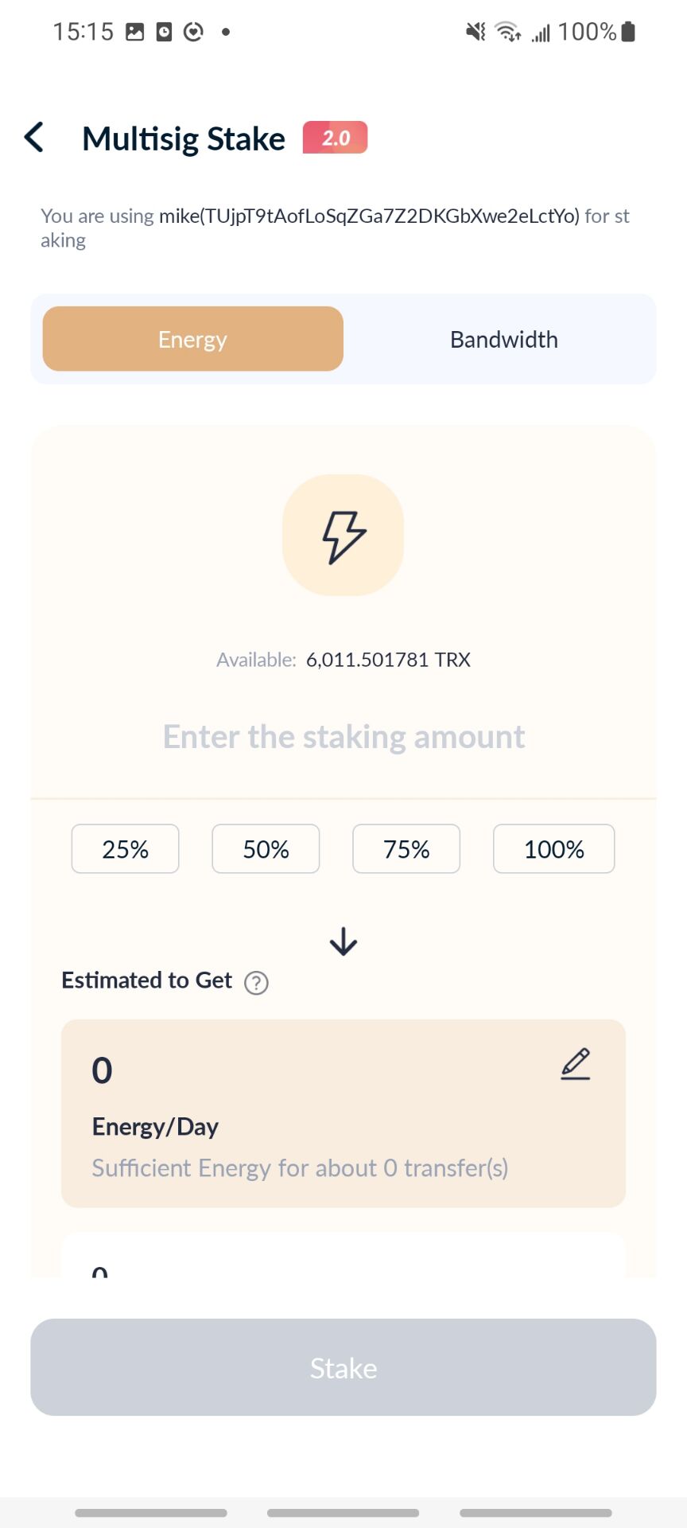Tap the Energy/Day estimate card
The width and height of the screenshot is (687, 1528).
click(x=343, y=1113)
